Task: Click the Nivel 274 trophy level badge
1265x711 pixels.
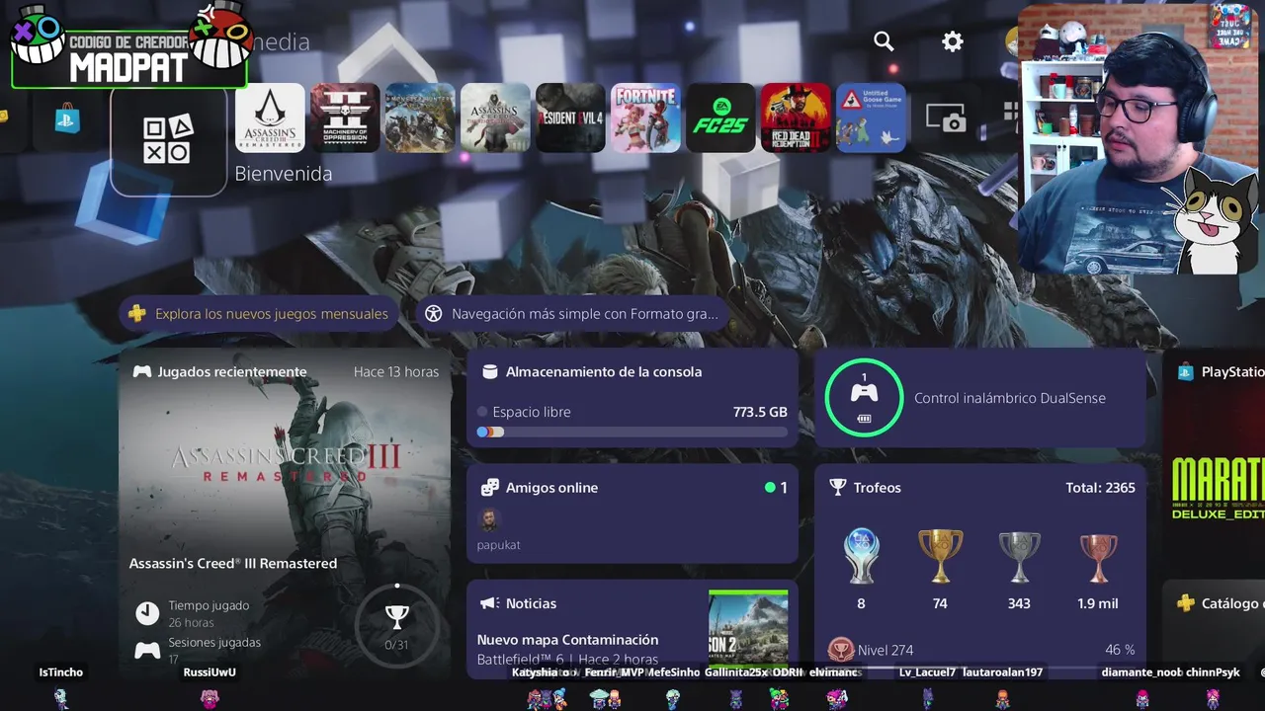Action: (841, 650)
